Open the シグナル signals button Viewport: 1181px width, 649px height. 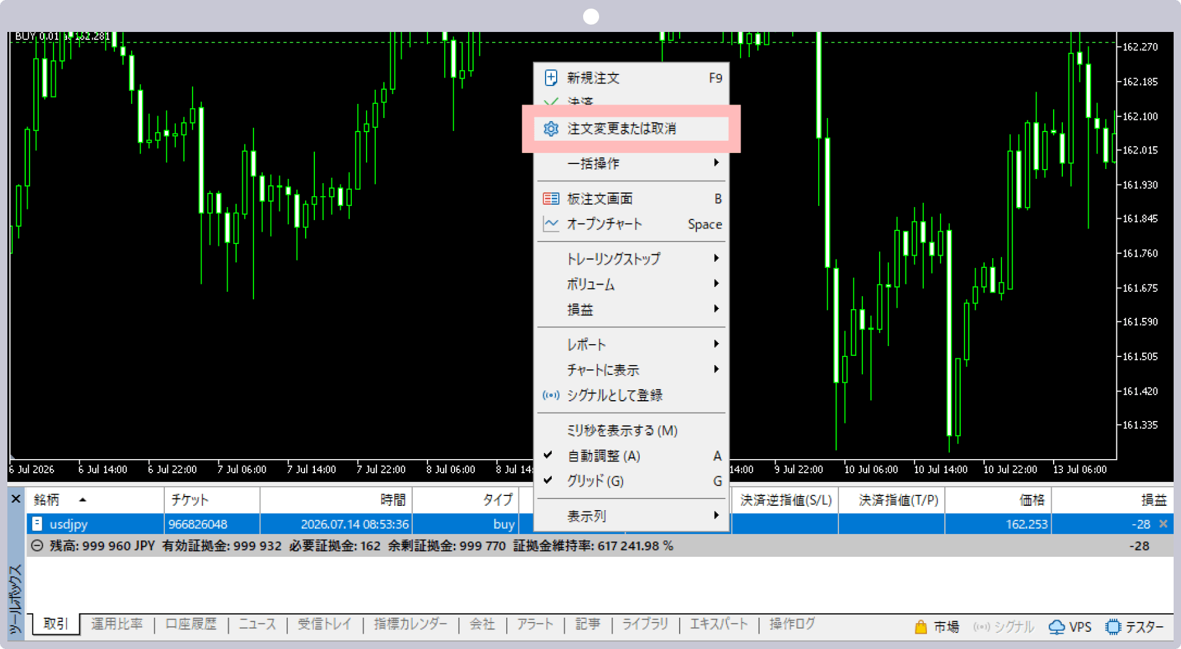[x=1003, y=627]
